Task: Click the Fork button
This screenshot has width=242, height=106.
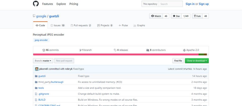Action: tap(197, 16)
